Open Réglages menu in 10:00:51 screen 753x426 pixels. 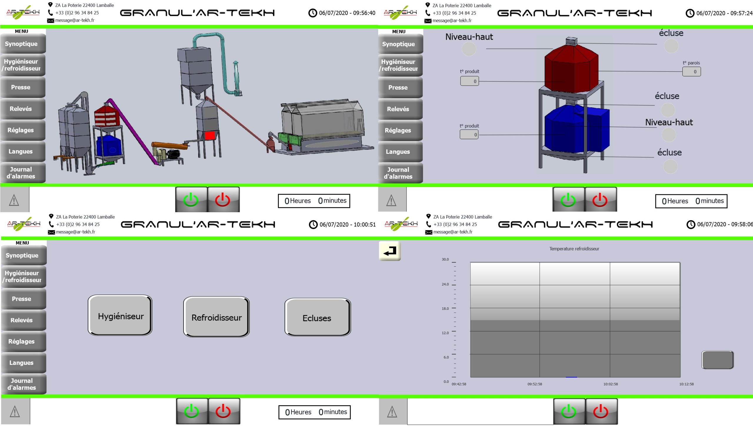[x=24, y=341]
